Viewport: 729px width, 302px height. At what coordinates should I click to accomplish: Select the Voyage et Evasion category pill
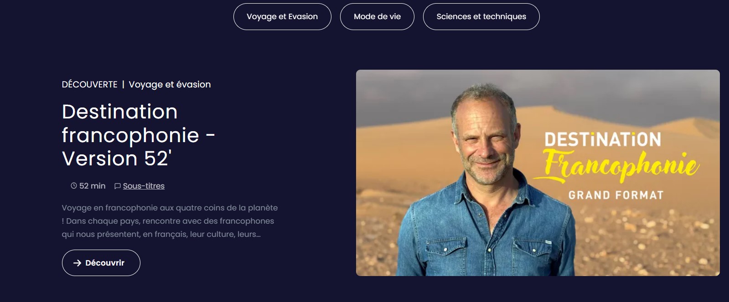[x=282, y=17]
